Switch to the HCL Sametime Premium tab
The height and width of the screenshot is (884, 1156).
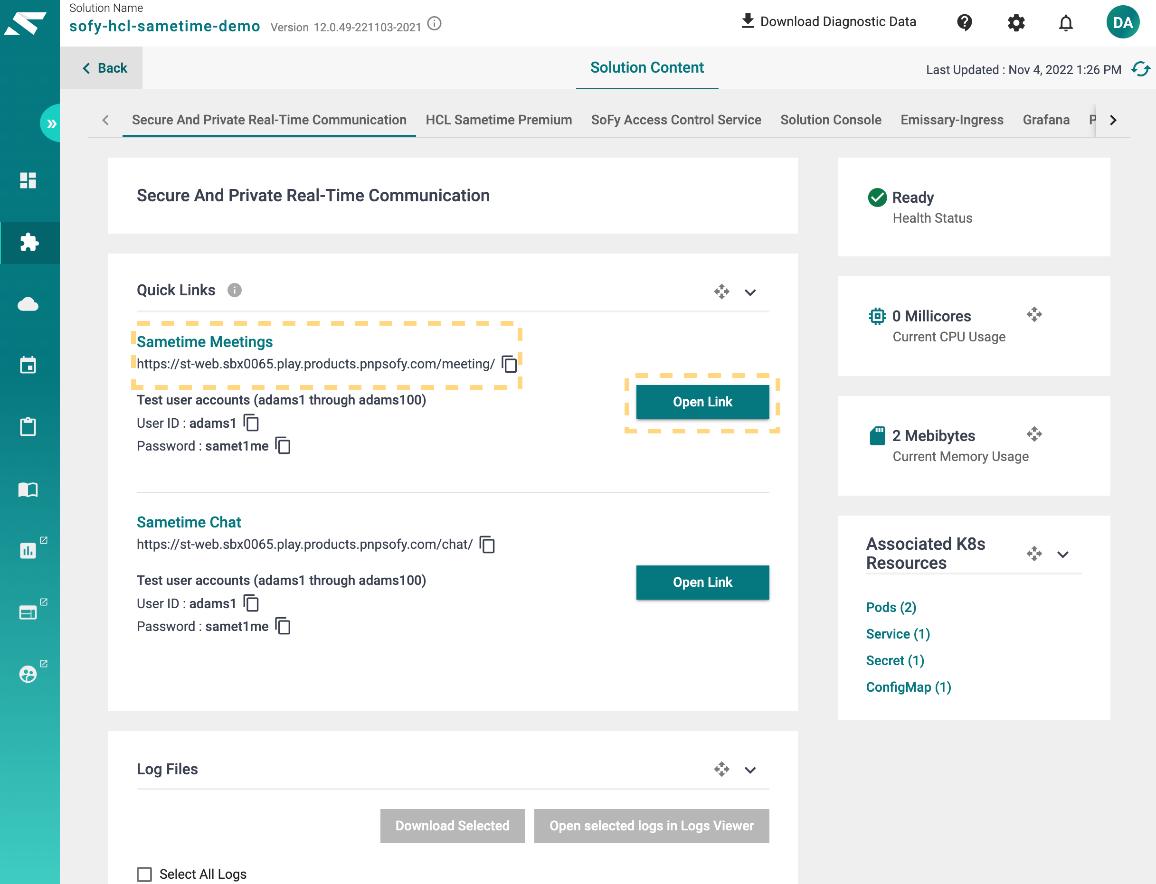point(499,120)
